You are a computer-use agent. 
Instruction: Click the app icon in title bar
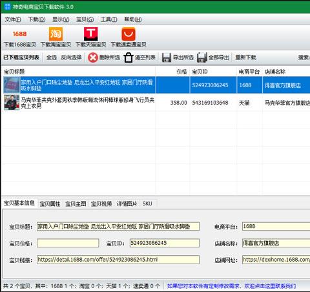(x=7, y=6)
